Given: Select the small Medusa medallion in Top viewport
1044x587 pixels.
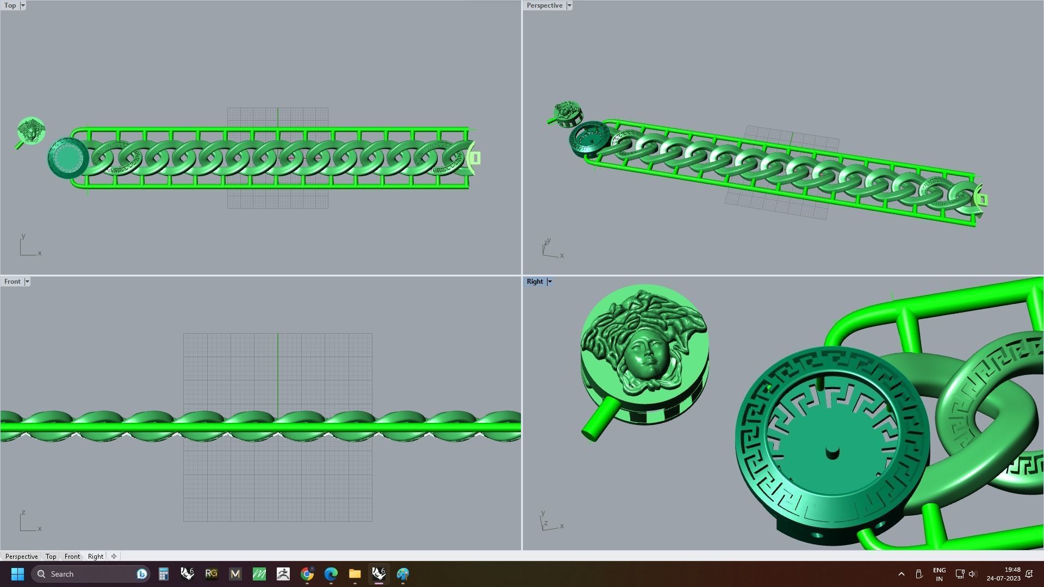Looking at the screenshot, I should tap(32, 130).
